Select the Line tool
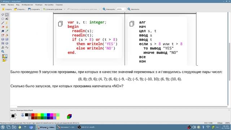Viewport: 231px width, 130px height. [3, 23]
